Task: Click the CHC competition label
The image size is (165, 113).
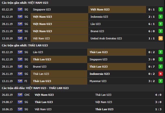Action: [x=27, y=95]
